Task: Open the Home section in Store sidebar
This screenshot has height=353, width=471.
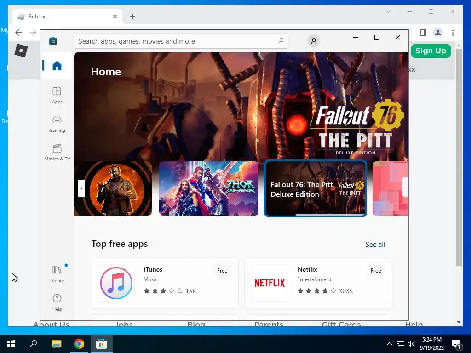Action: pos(57,66)
